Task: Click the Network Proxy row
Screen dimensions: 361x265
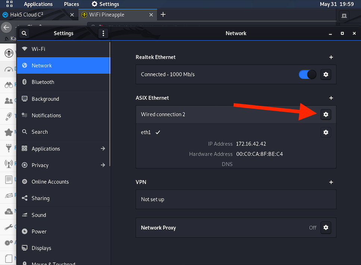Action: click(x=236, y=227)
